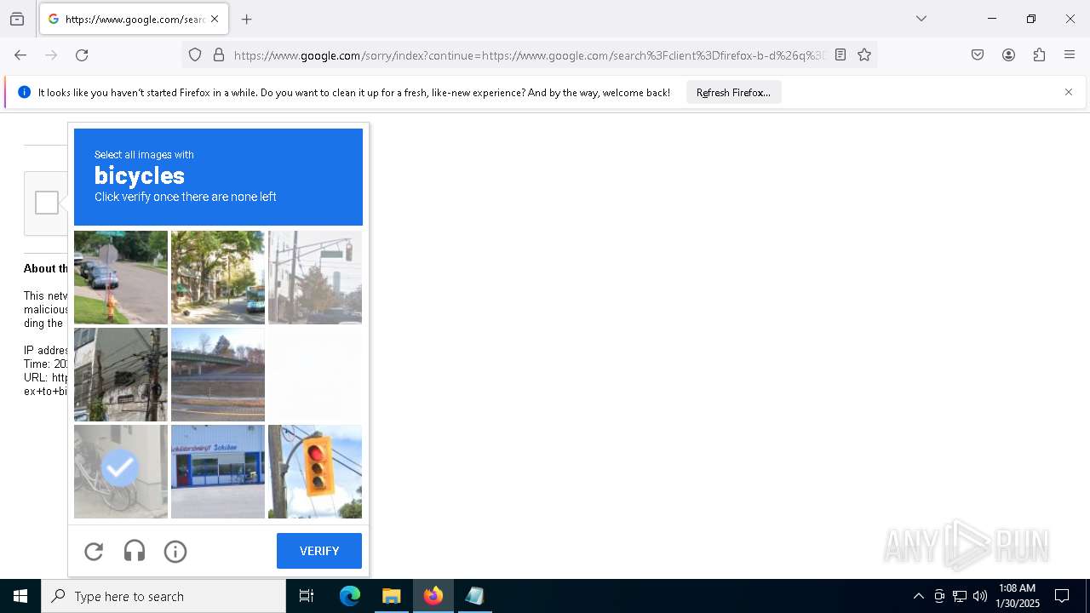The width and height of the screenshot is (1090, 613).
Task: Open Firefox View recent browsing icon
Action: coord(17,19)
